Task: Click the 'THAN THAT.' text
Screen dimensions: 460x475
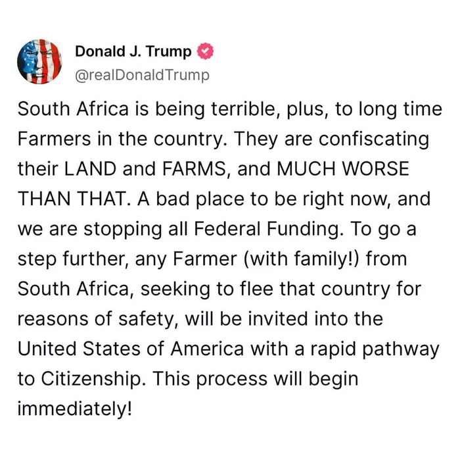Action: tap(75, 199)
